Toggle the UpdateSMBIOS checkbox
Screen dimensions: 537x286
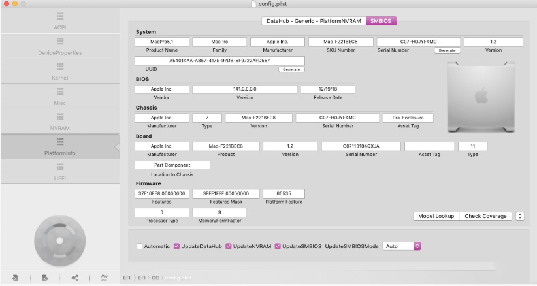pyautogui.click(x=278, y=246)
